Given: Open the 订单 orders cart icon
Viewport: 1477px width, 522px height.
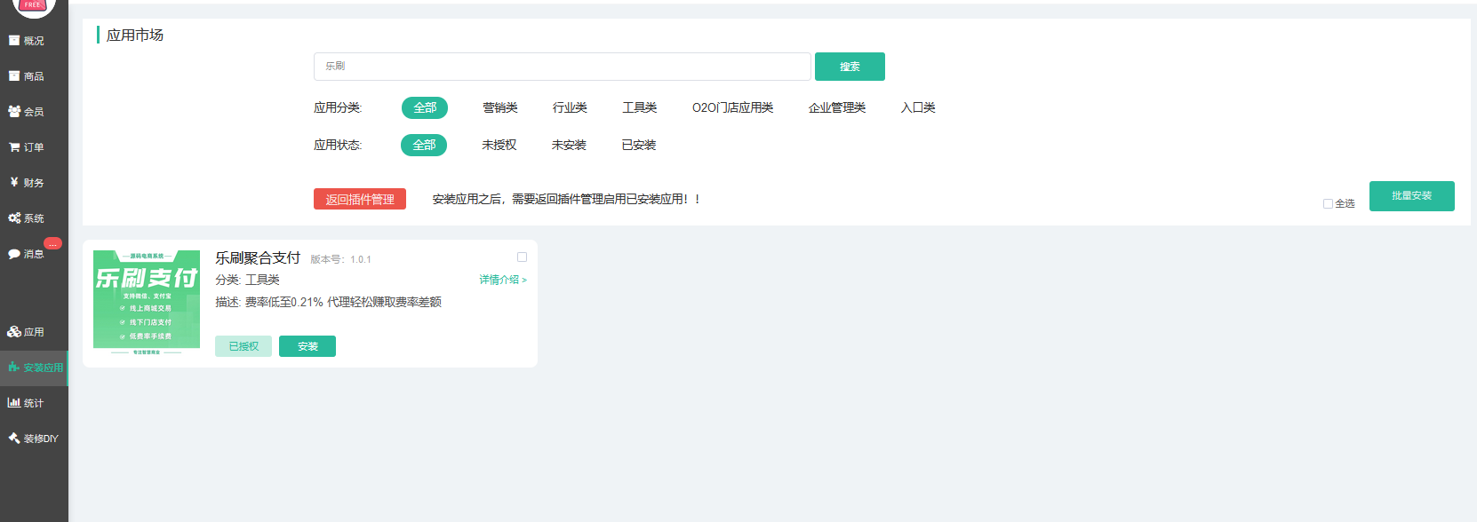Looking at the screenshot, I should pyautogui.click(x=14, y=146).
